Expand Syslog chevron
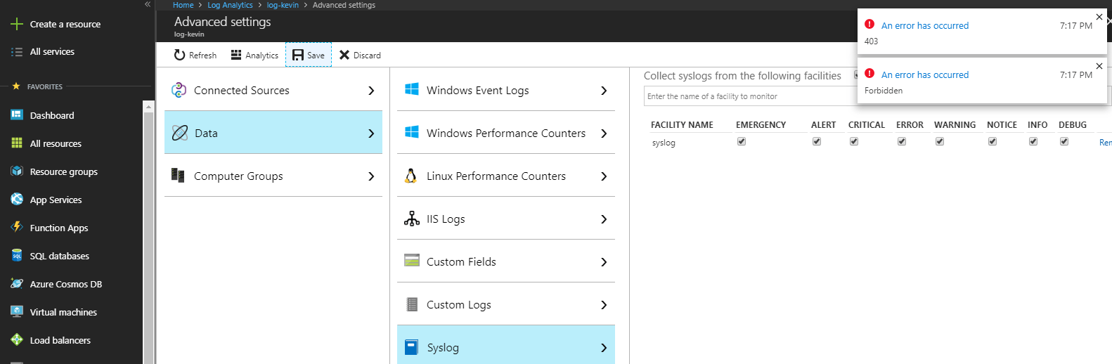The width and height of the screenshot is (1112, 364). point(604,348)
